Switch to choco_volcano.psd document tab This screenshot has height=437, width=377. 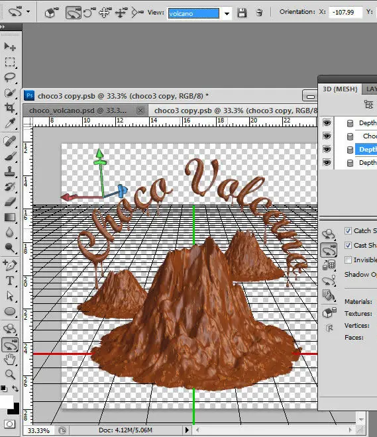tap(78, 111)
